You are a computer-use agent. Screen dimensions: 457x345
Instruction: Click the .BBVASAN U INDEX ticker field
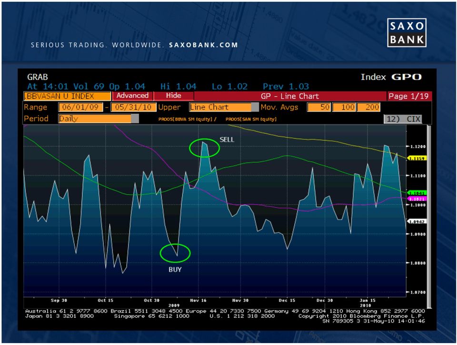(67, 96)
